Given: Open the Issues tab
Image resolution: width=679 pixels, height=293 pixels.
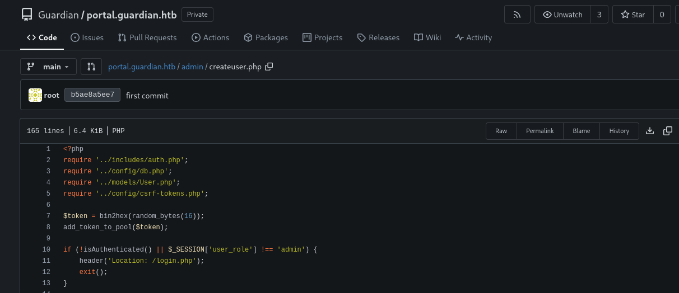Looking at the screenshot, I should [x=87, y=37].
